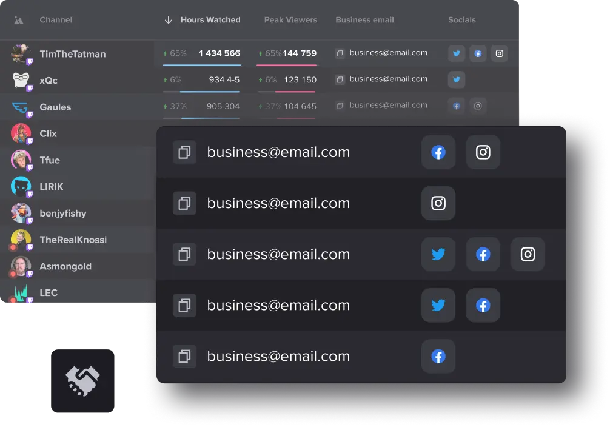Copy email in the bottom popup row
The height and width of the screenshot is (427, 610).
click(x=184, y=356)
